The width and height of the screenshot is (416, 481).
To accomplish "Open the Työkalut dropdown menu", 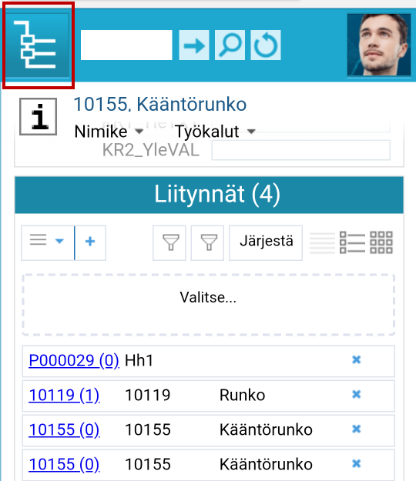I will (215, 132).
